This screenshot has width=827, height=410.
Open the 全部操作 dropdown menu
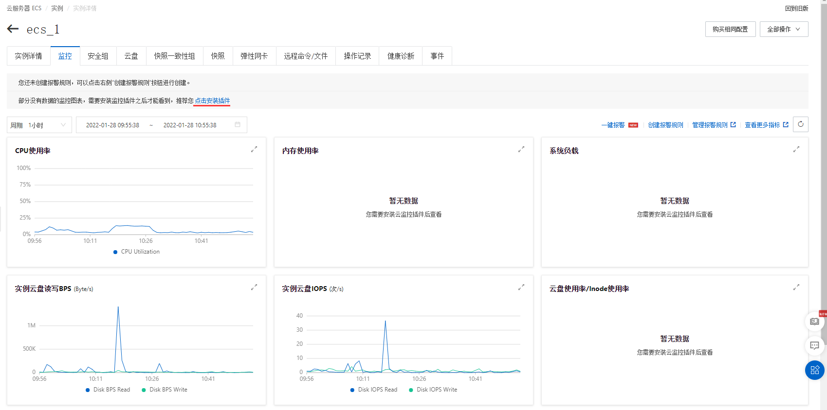tap(784, 29)
